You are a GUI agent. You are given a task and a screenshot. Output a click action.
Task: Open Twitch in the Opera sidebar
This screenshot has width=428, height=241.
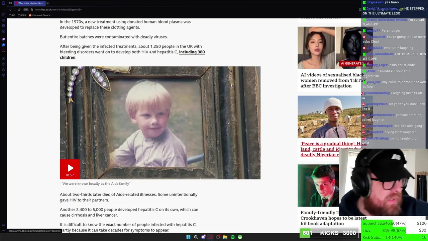[x=3, y=39]
